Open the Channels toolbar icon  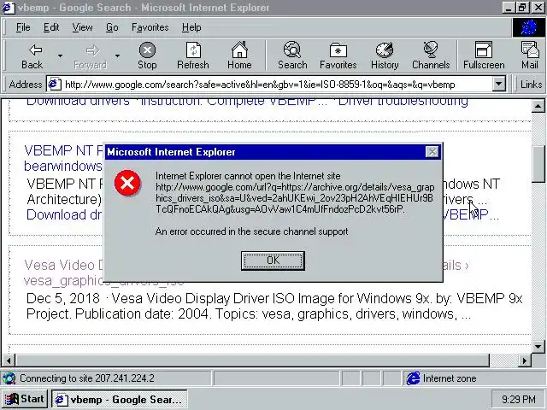click(x=431, y=56)
